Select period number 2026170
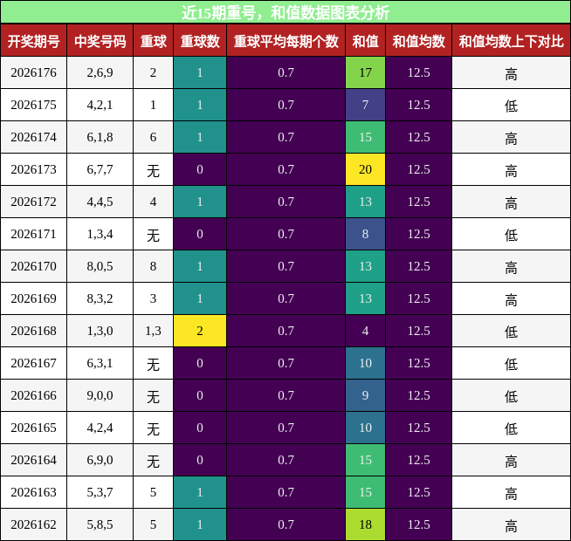The height and width of the screenshot is (541, 571). pyautogui.click(x=33, y=266)
